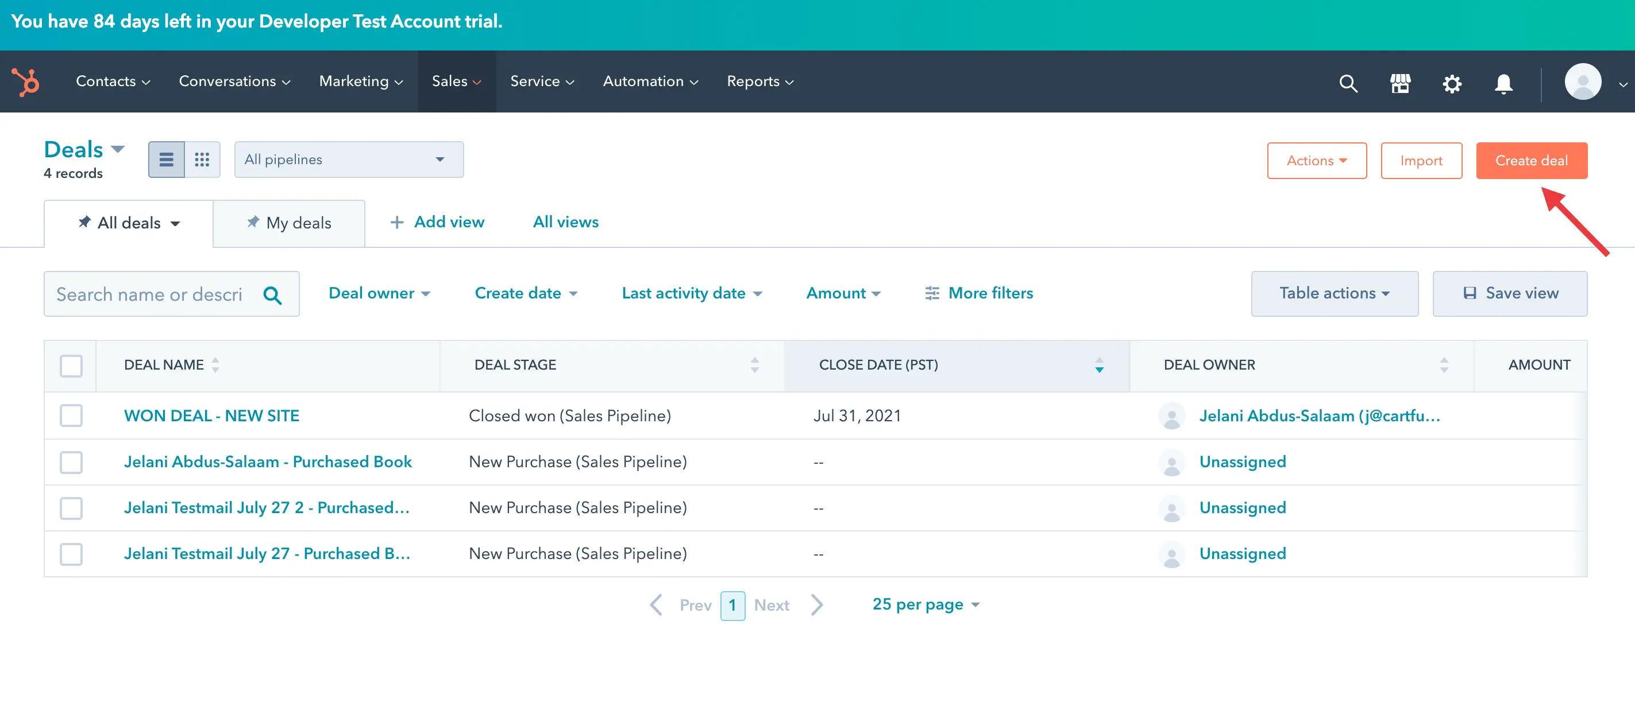Open the Conversations menu

(234, 81)
